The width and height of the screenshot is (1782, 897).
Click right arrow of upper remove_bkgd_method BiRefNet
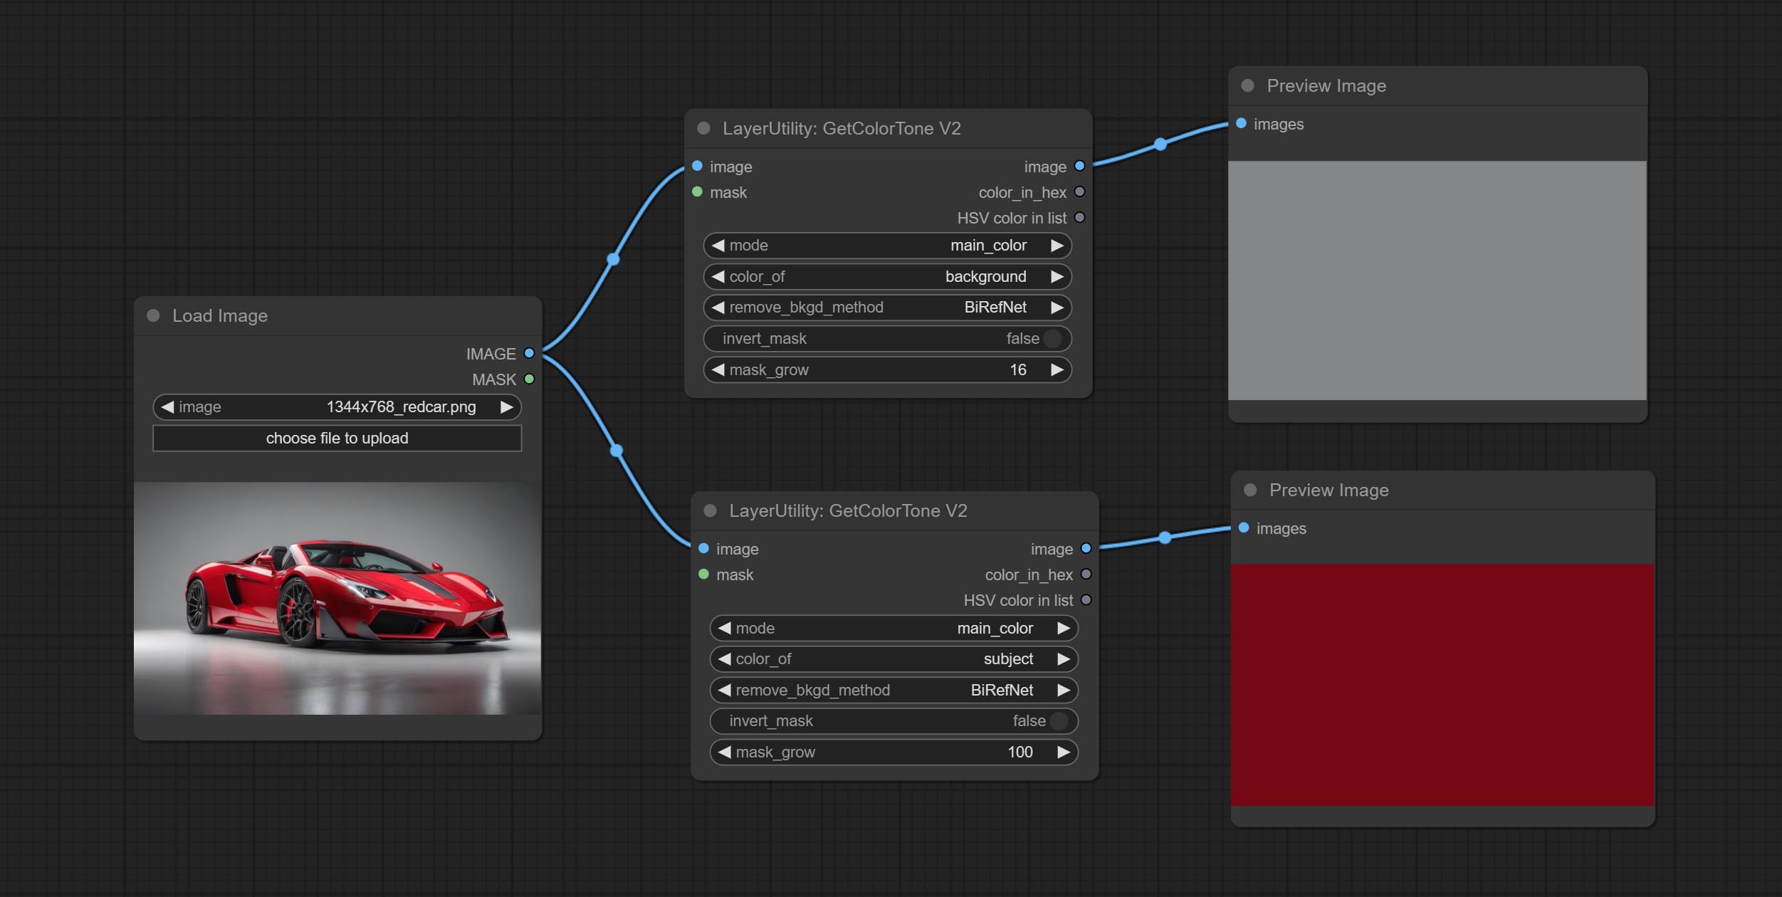coord(1057,307)
